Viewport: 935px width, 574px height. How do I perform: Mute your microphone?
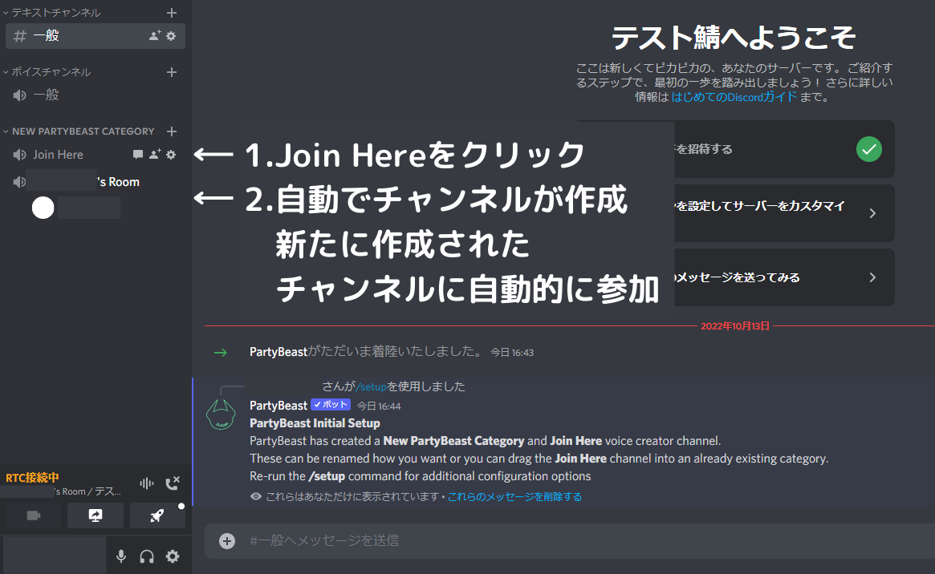[x=120, y=556]
